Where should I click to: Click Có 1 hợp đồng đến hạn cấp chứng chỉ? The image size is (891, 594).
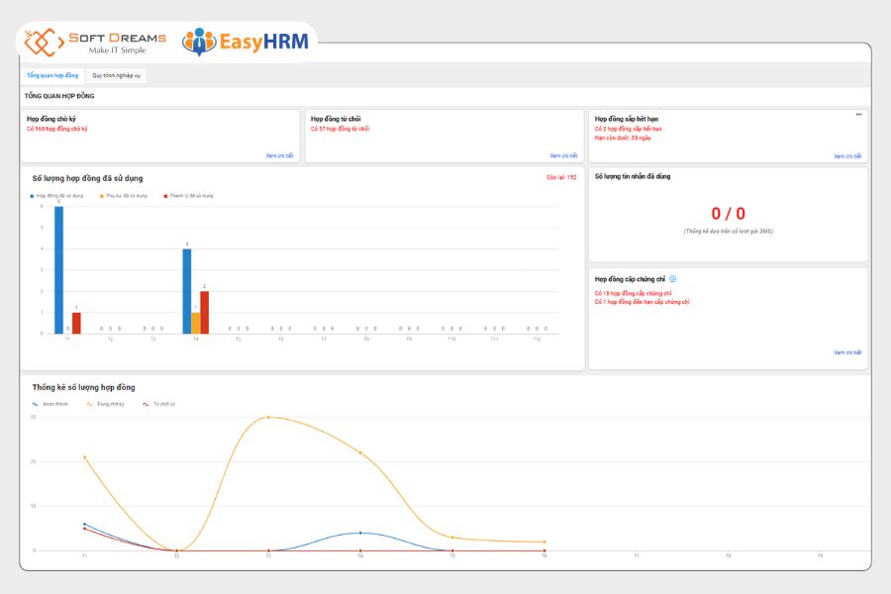[x=643, y=302]
